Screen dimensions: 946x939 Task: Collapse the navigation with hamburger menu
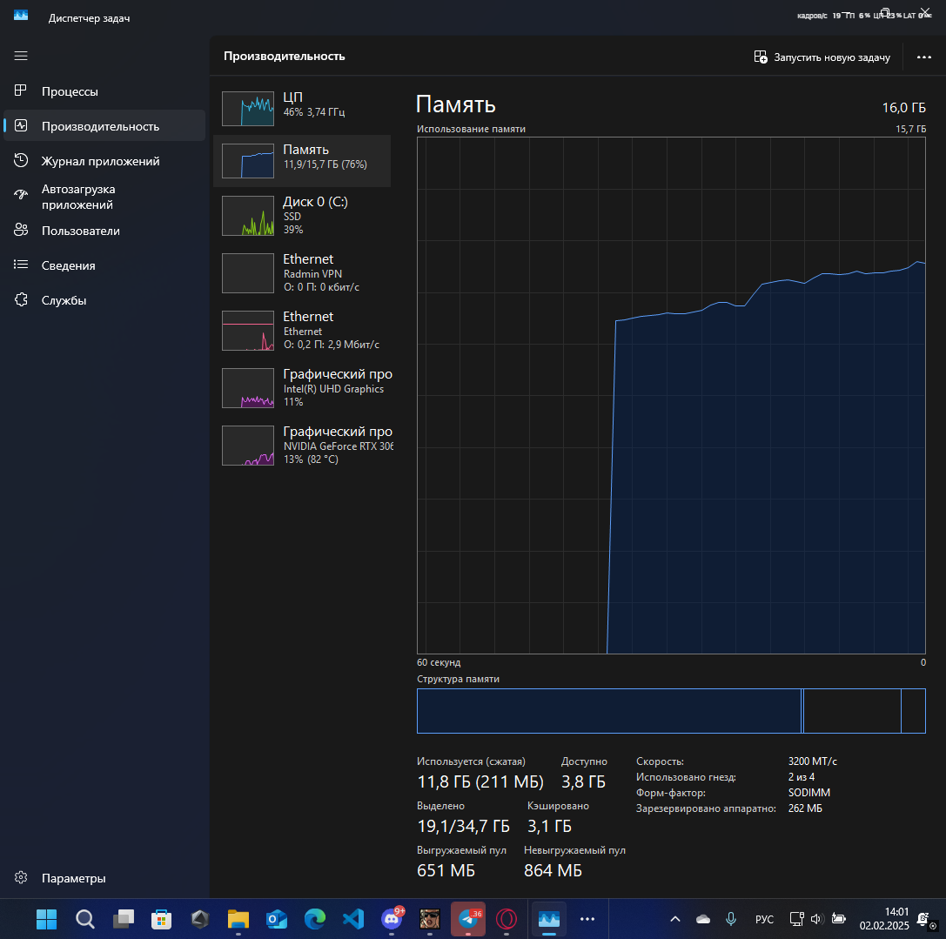point(21,56)
